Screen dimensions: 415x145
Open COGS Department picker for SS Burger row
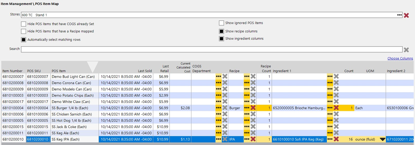pos(218,108)
